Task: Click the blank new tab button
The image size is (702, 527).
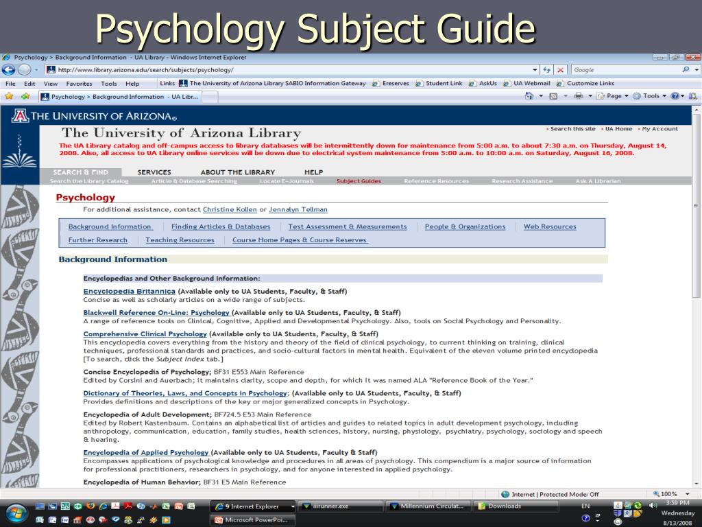Action: click(x=210, y=96)
